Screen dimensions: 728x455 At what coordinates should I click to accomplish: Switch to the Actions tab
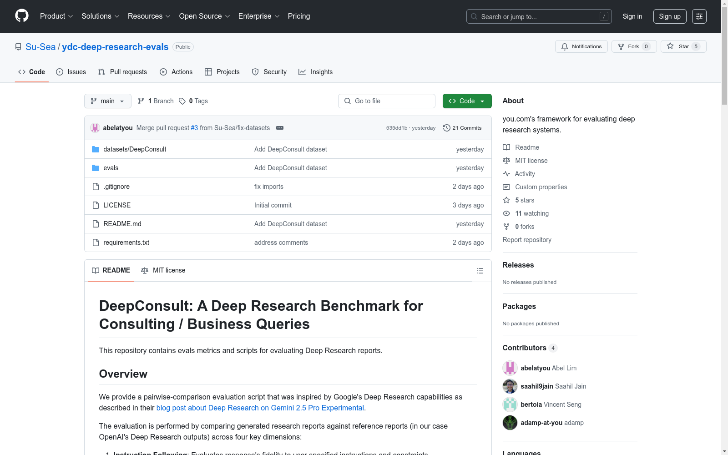pos(176,72)
